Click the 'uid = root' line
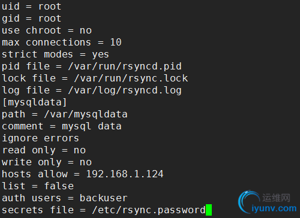Viewport: 300px width, 218px height. point(31,7)
